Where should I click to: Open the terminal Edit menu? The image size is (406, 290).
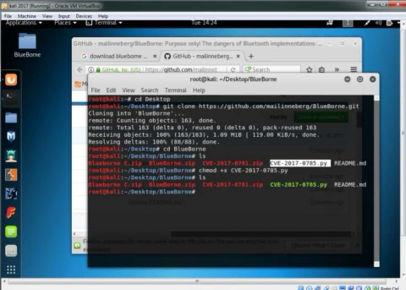click(x=111, y=90)
